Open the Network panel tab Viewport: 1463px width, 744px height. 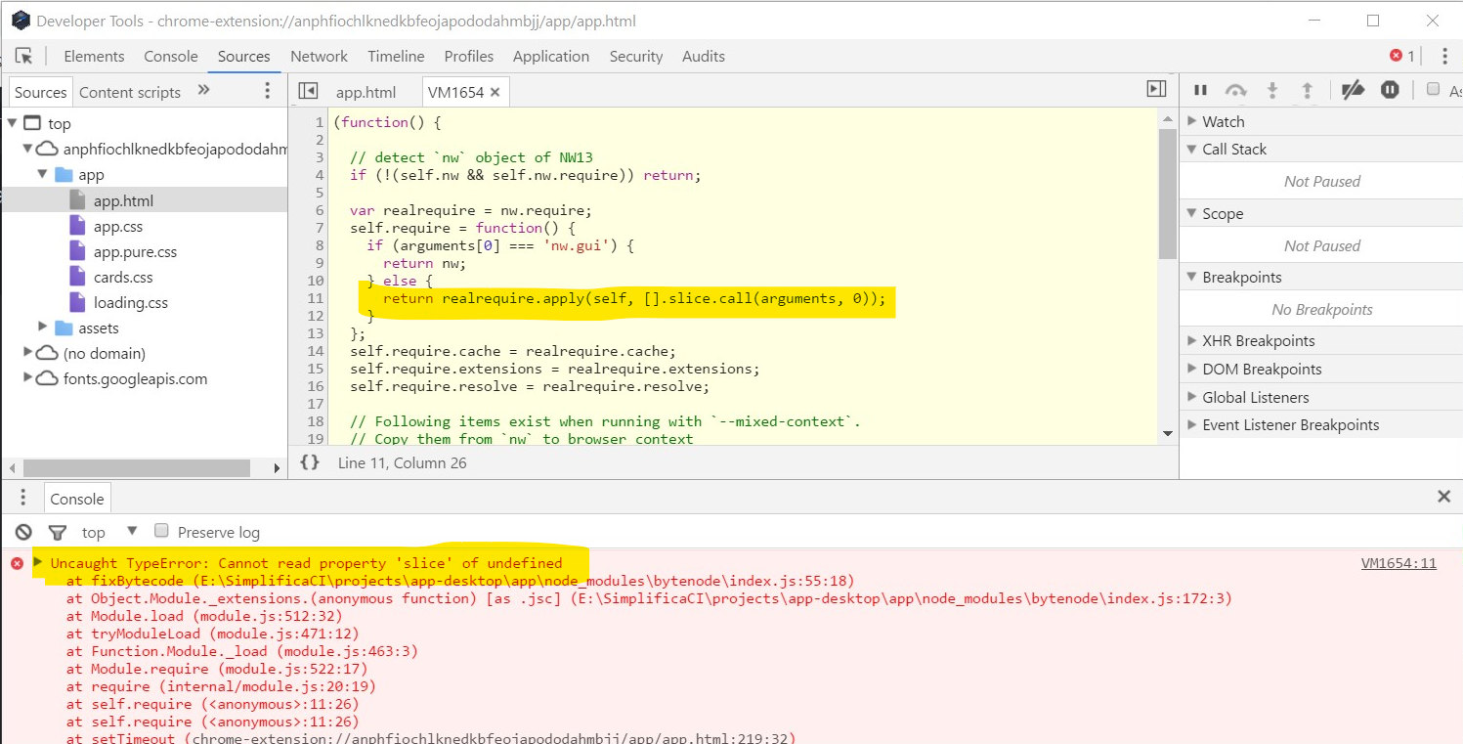point(319,57)
